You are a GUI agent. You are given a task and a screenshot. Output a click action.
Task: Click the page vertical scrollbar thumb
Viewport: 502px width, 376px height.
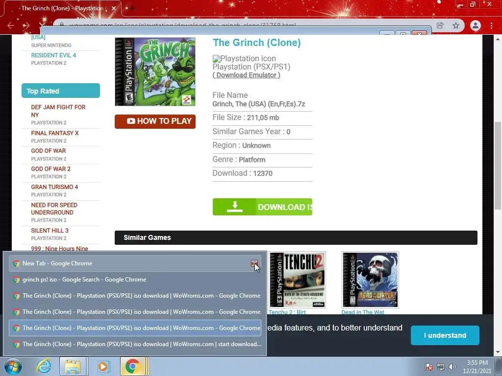pos(498,165)
